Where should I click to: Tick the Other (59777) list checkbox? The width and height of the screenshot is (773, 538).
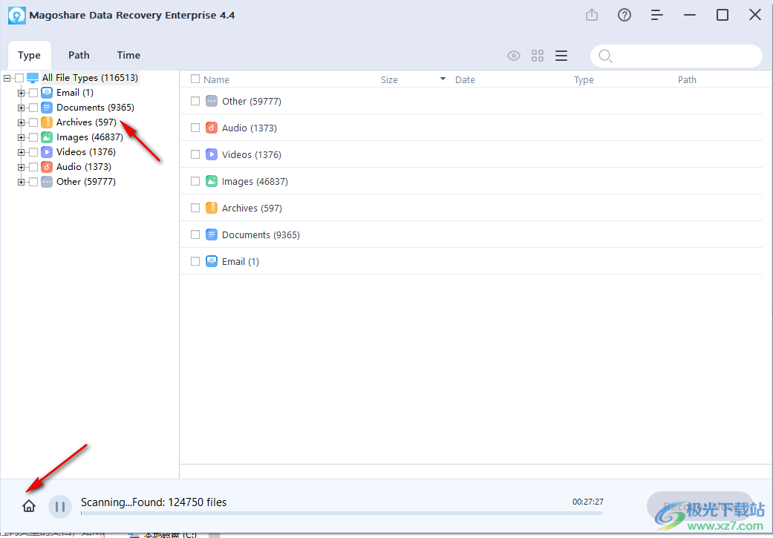coord(195,101)
